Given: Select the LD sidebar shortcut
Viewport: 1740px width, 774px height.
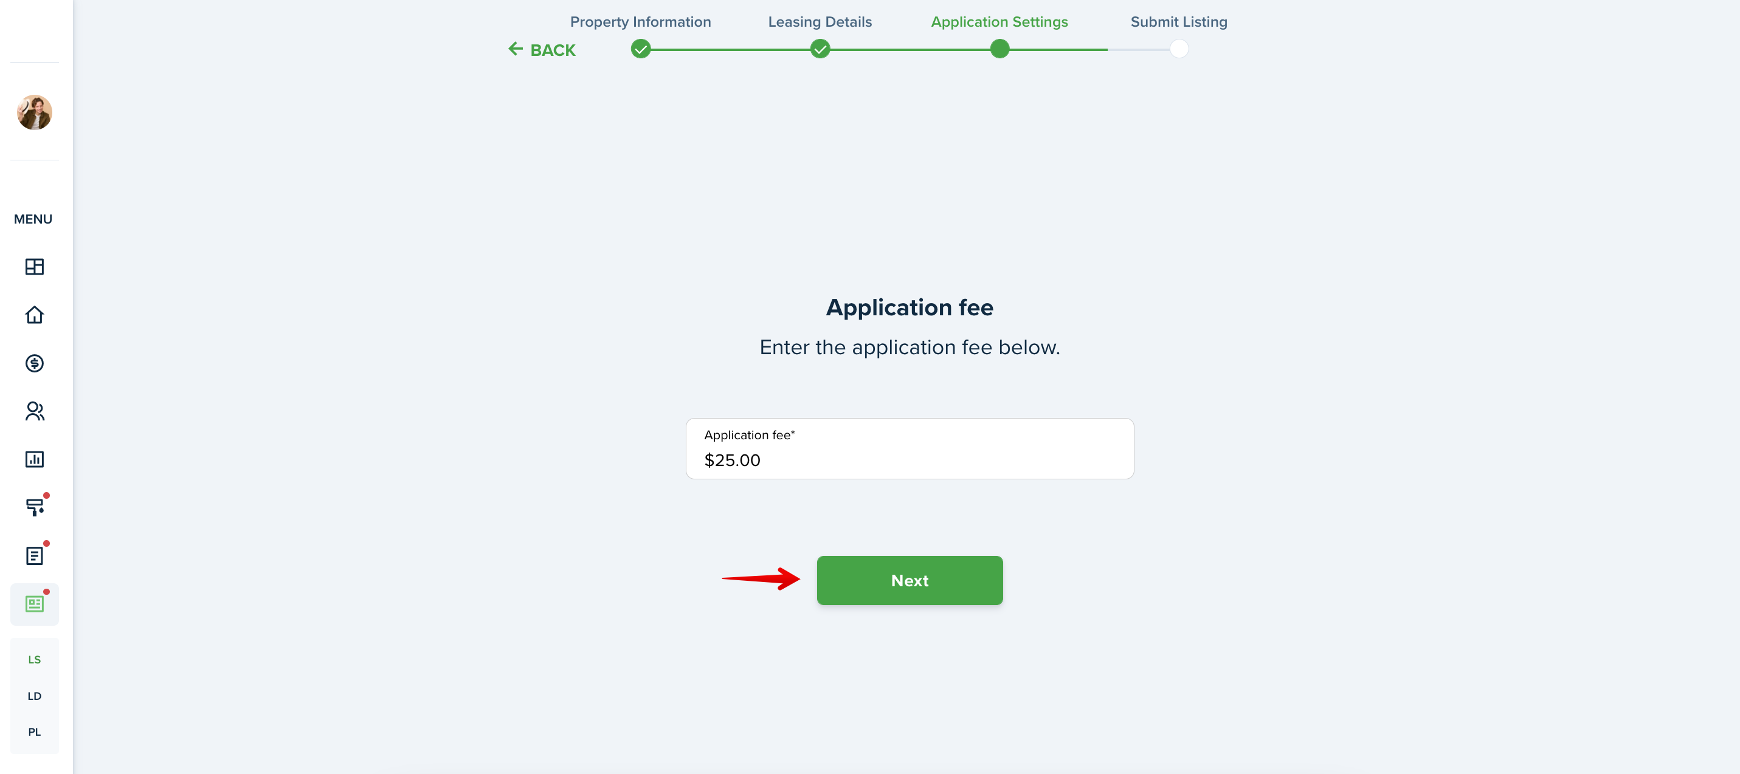Looking at the screenshot, I should [35, 696].
